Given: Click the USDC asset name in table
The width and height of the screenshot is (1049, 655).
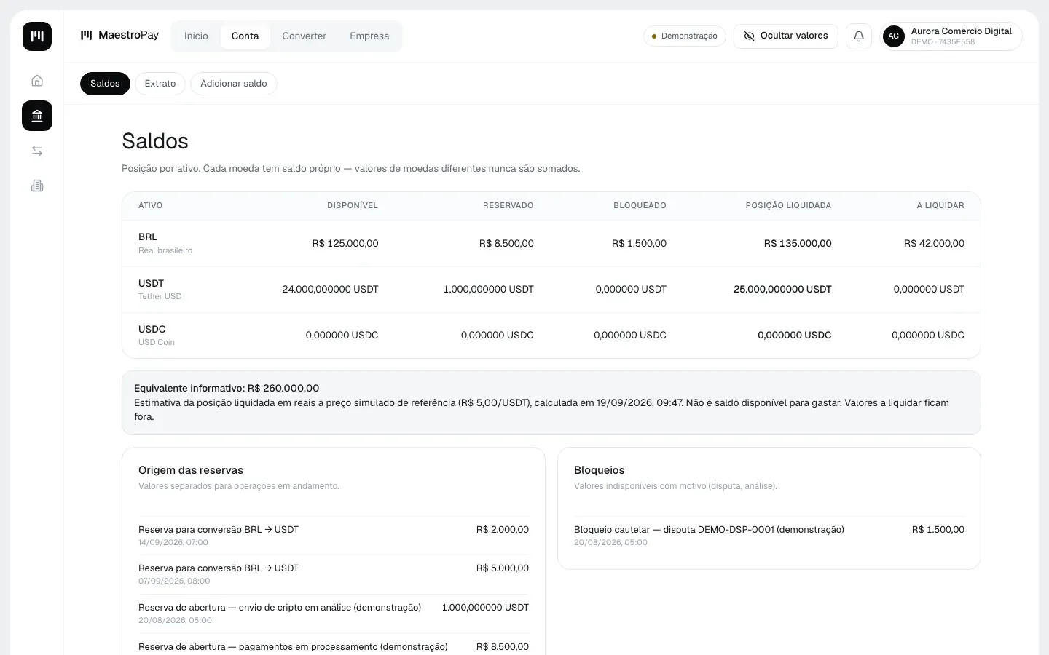Looking at the screenshot, I should click(x=152, y=329).
